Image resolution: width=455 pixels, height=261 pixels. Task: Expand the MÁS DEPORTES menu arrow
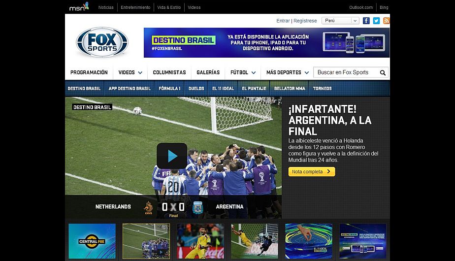(307, 72)
